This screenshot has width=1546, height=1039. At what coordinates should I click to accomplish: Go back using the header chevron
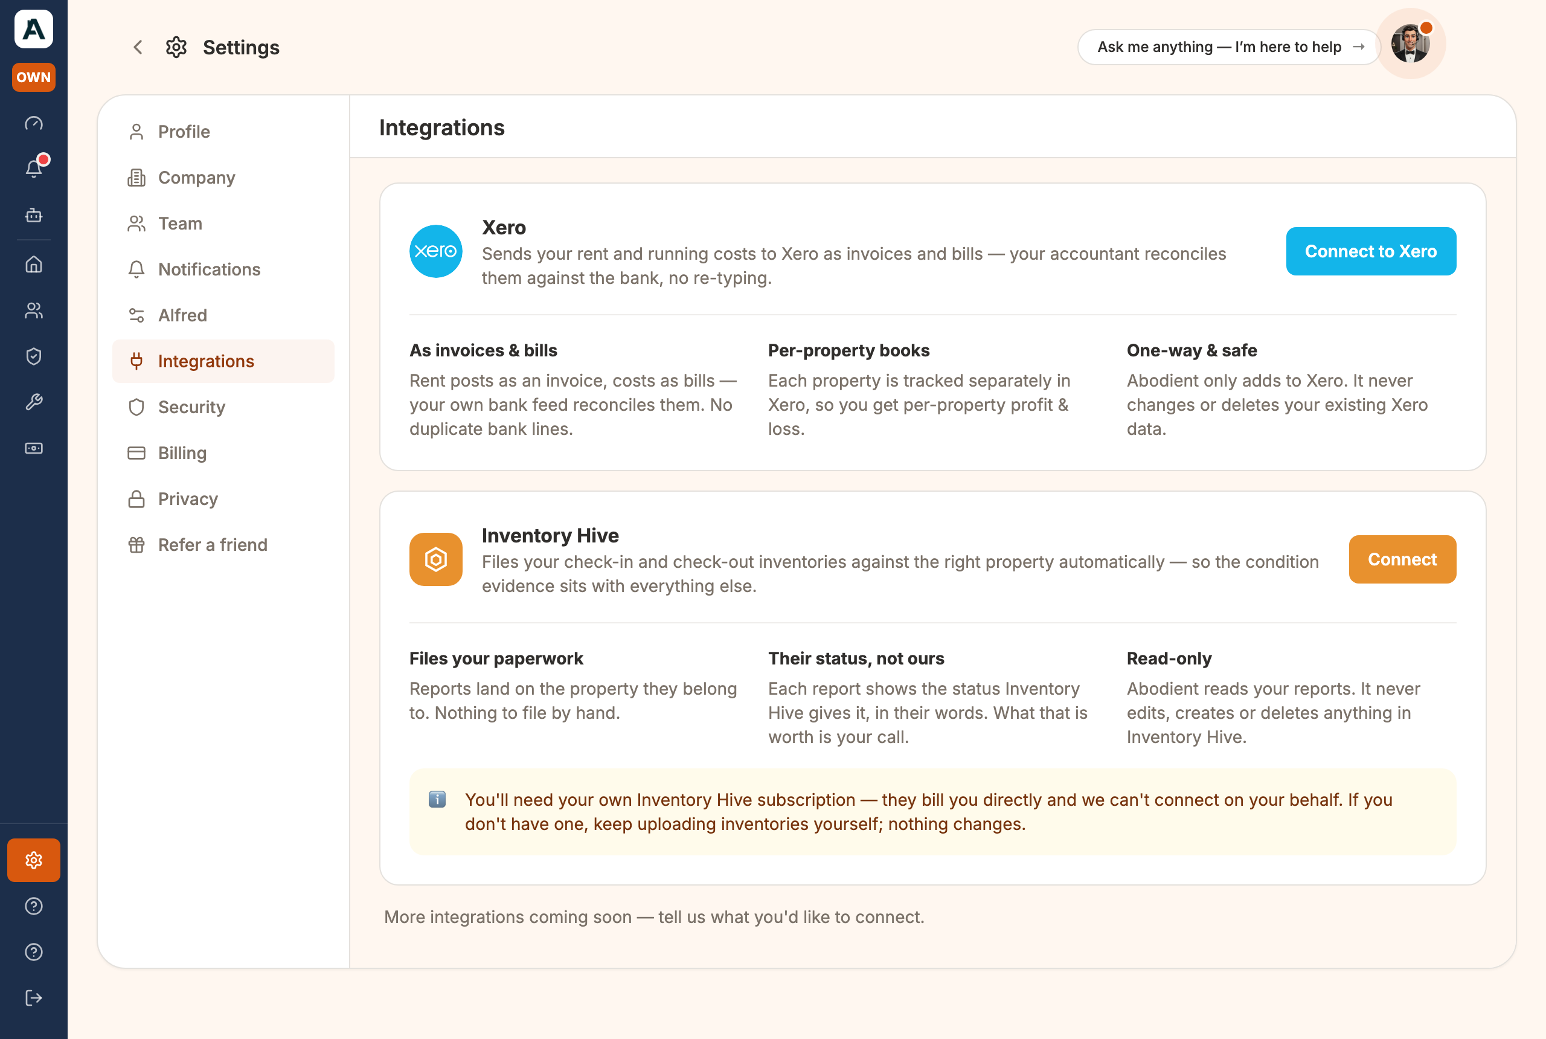coord(138,47)
